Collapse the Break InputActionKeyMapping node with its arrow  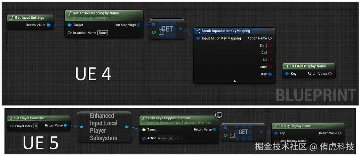click(234, 81)
